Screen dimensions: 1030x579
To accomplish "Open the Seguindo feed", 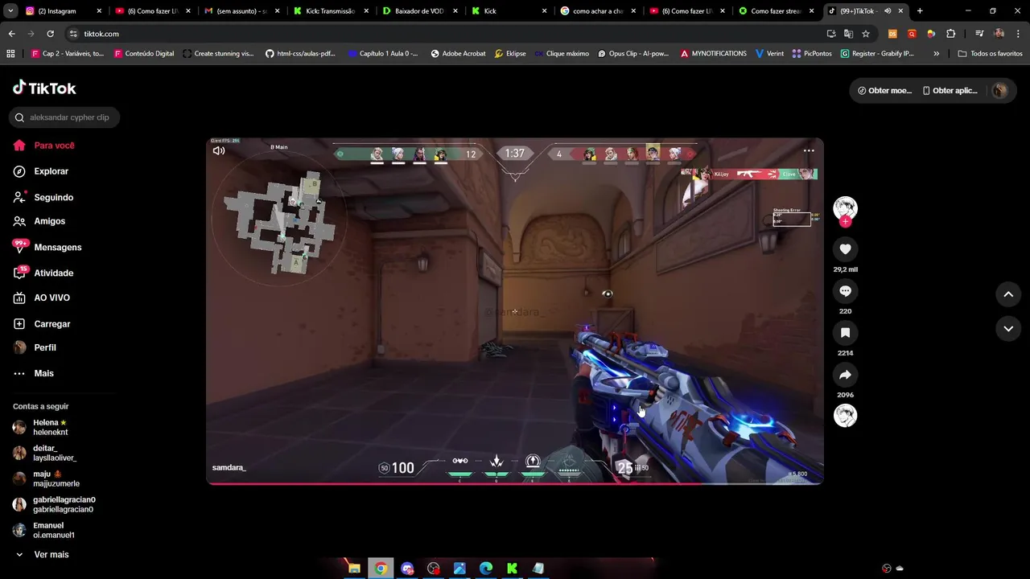I will [43, 197].
